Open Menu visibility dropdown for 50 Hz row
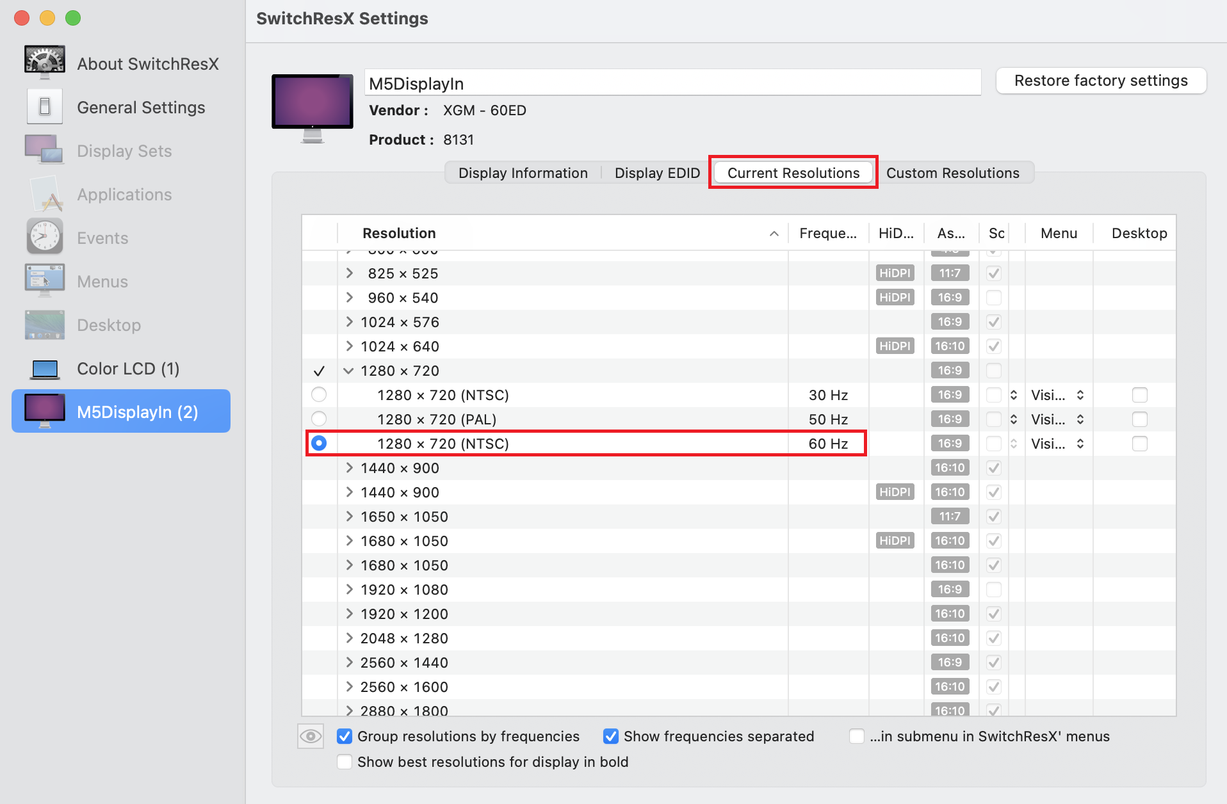The image size is (1227, 804). click(x=1058, y=419)
